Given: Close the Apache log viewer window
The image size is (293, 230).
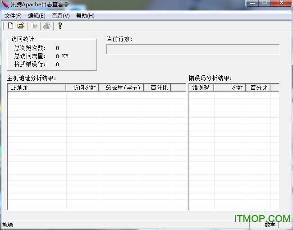Looking at the screenshot, I should pyautogui.click(x=281, y=3).
